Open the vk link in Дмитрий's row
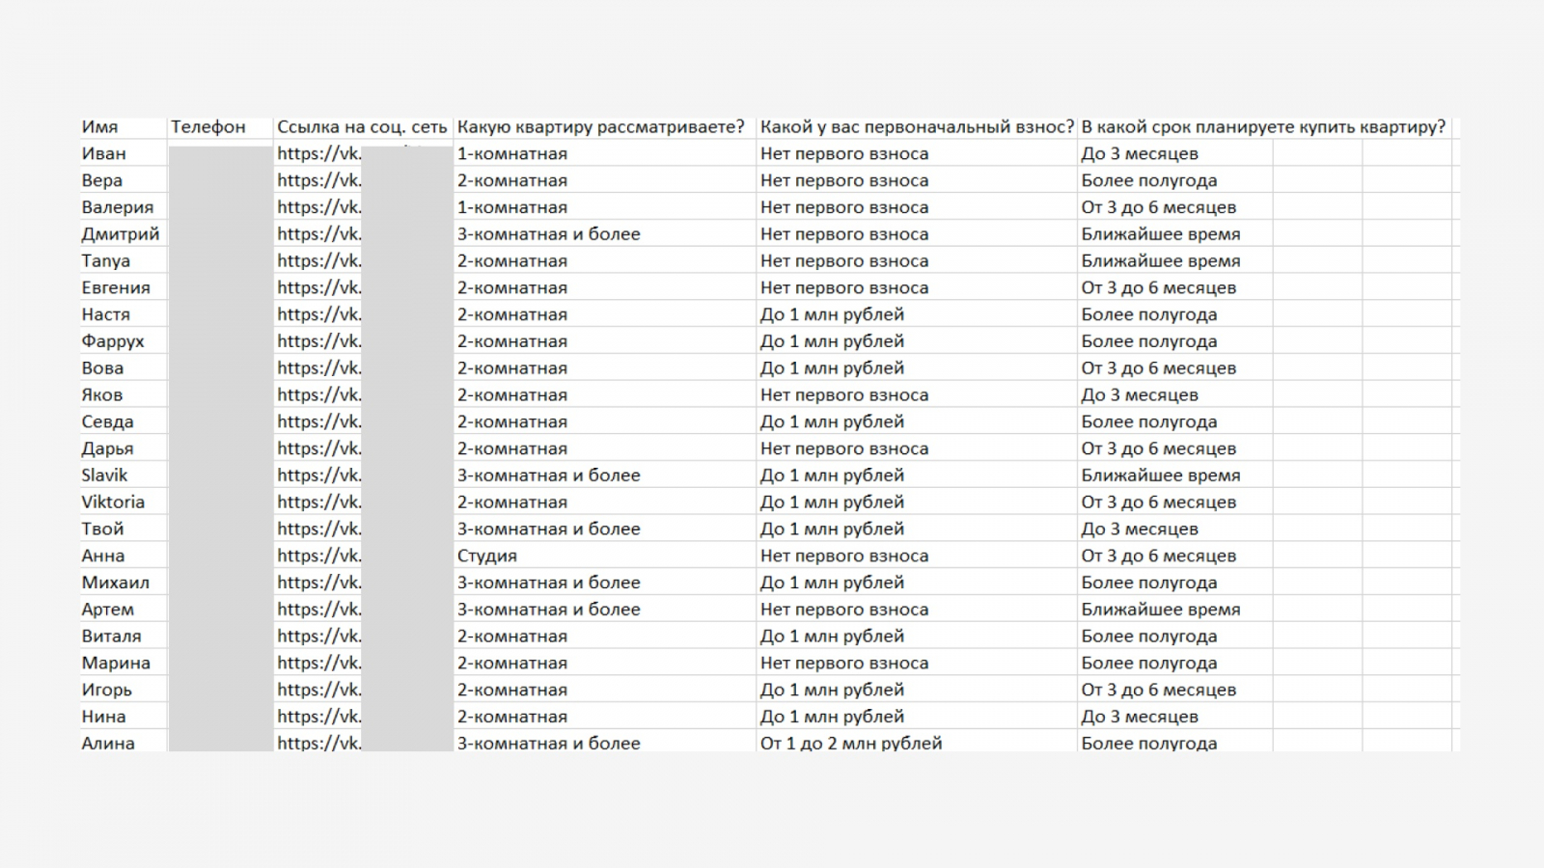This screenshot has width=1544, height=868. (x=319, y=234)
